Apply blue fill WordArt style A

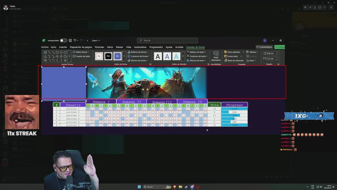167,56
